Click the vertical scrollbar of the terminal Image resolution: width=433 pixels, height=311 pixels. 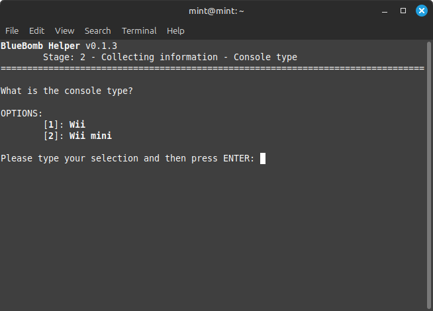(x=428, y=175)
